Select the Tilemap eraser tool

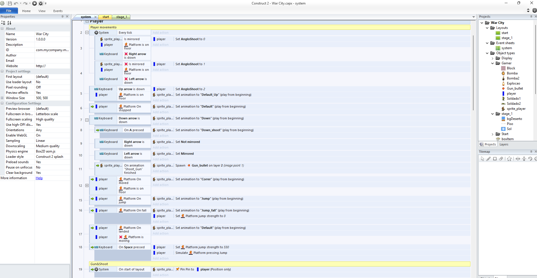(501, 159)
